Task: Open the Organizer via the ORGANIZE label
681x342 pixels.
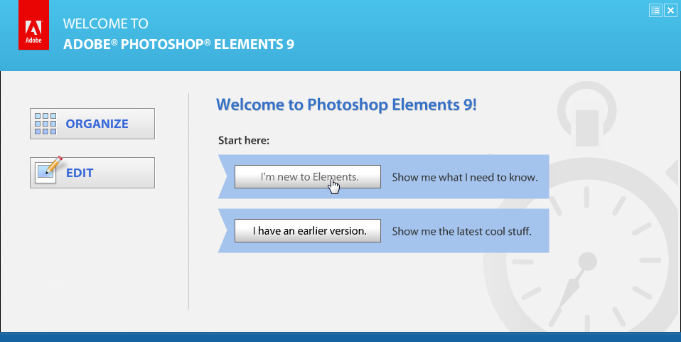Action: pos(97,124)
